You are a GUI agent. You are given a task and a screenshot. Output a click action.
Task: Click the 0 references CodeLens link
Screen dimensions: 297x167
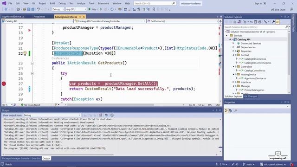pos(60,58)
